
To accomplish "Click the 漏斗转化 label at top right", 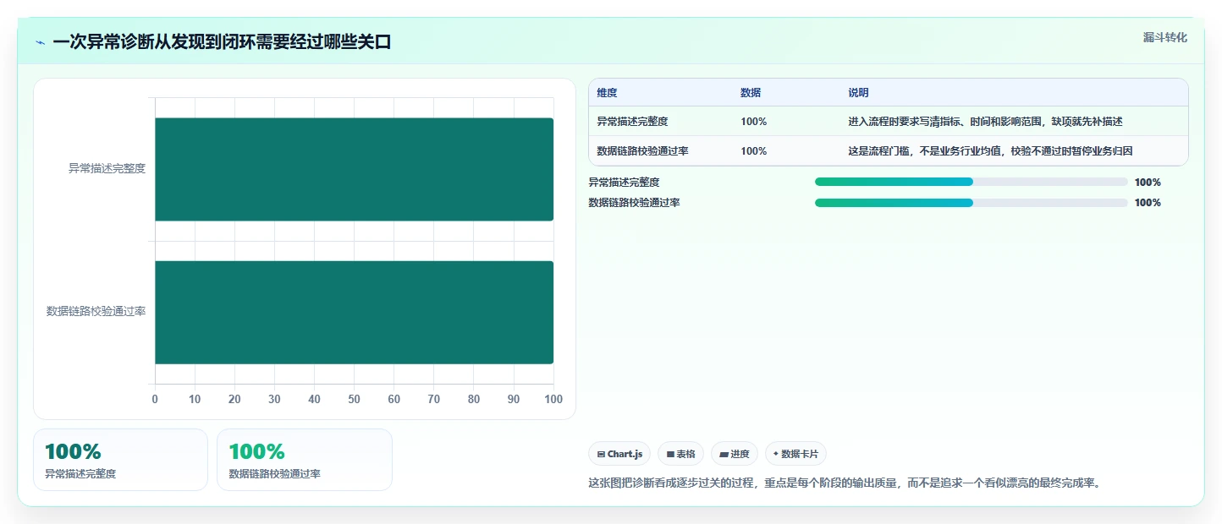I will coord(1165,37).
